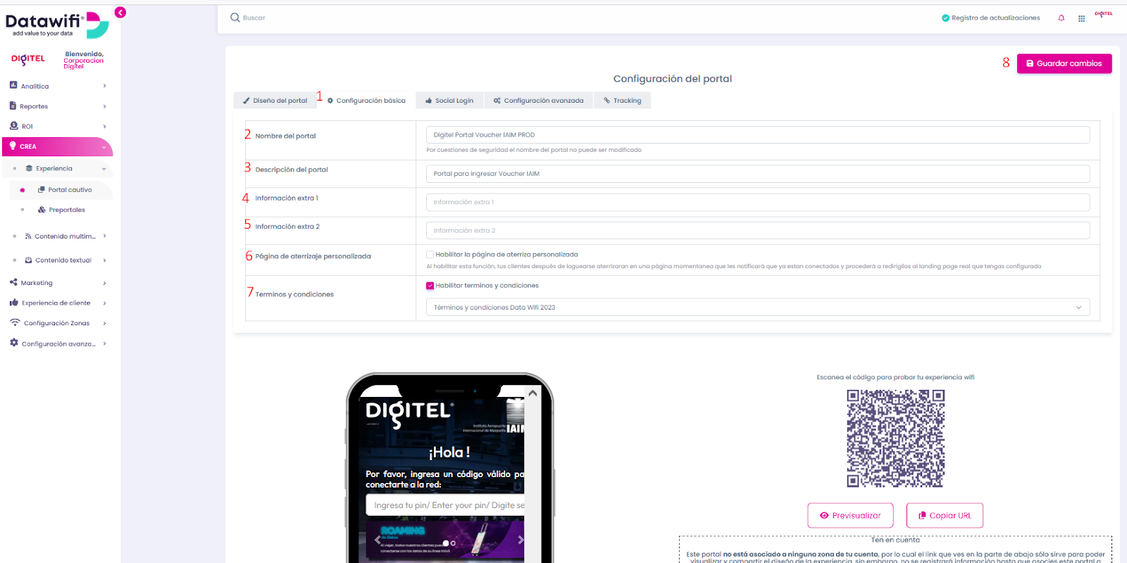Collapse the CREA section chevron
The height and width of the screenshot is (563, 1127).
point(104,147)
